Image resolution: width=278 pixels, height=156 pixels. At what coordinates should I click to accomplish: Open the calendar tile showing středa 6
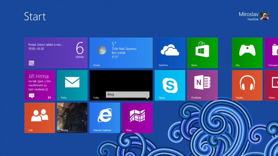pyautogui.click(x=56, y=53)
